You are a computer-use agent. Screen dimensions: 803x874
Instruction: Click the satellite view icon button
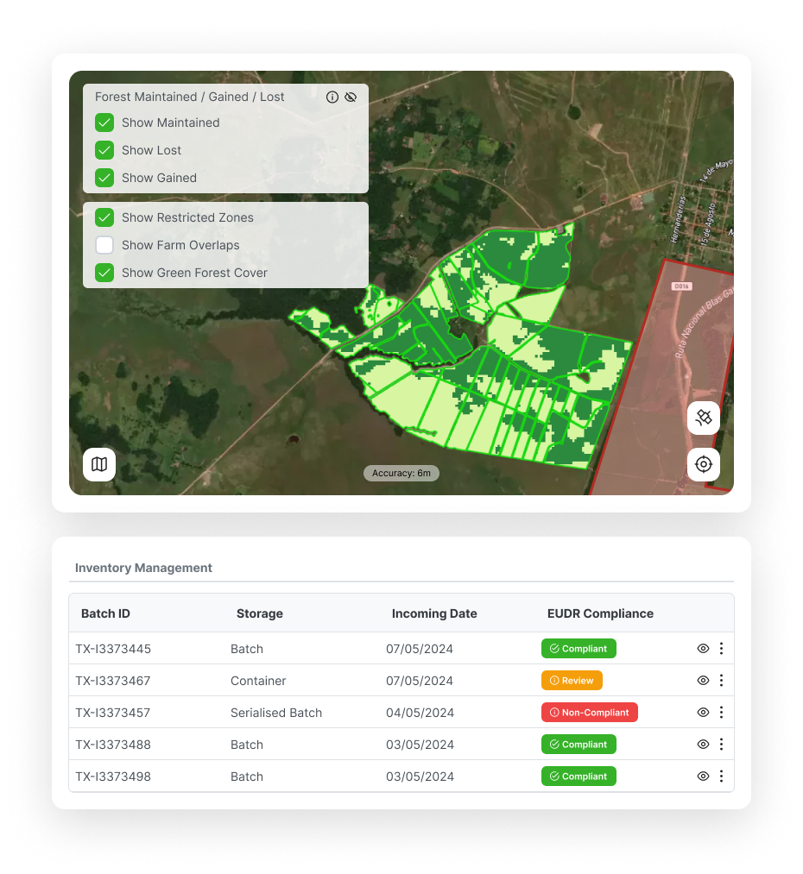pyautogui.click(x=703, y=418)
